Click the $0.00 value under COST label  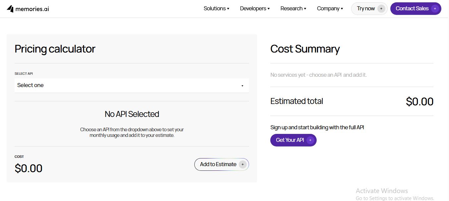(x=29, y=168)
